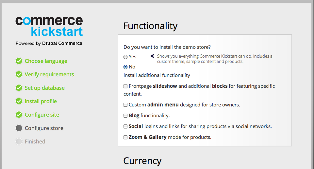The width and height of the screenshot is (314, 169).
Task: Click the green checkmark beside Choose language
Action: click(x=19, y=61)
